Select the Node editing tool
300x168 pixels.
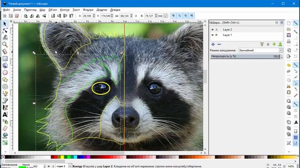(5, 31)
